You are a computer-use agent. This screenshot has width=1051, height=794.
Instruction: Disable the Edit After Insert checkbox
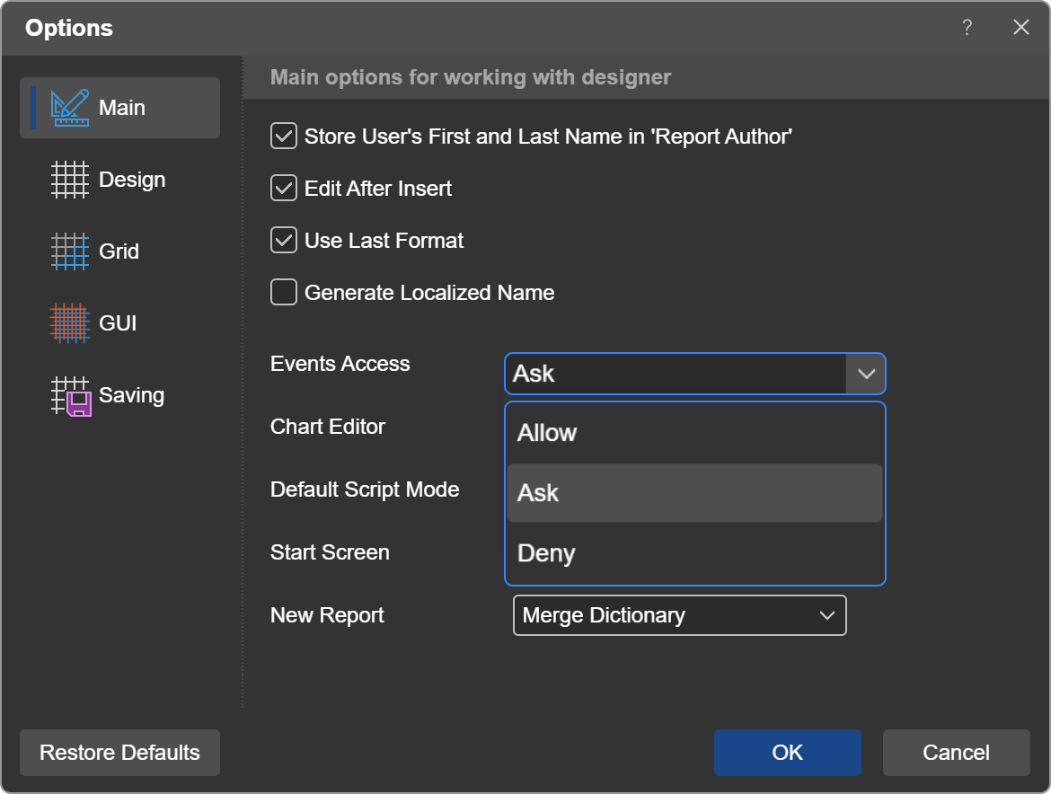tap(284, 189)
